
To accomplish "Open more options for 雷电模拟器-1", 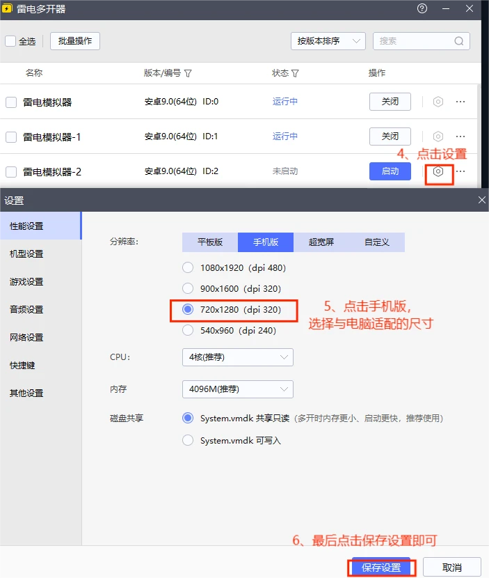I will (460, 136).
